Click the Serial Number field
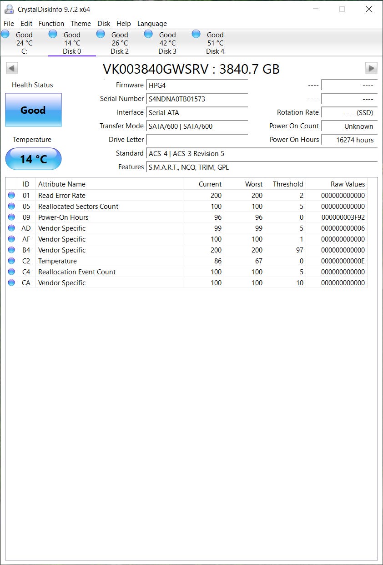Image resolution: width=383 pixels, height=565 pixels. (x=197, y=99)
